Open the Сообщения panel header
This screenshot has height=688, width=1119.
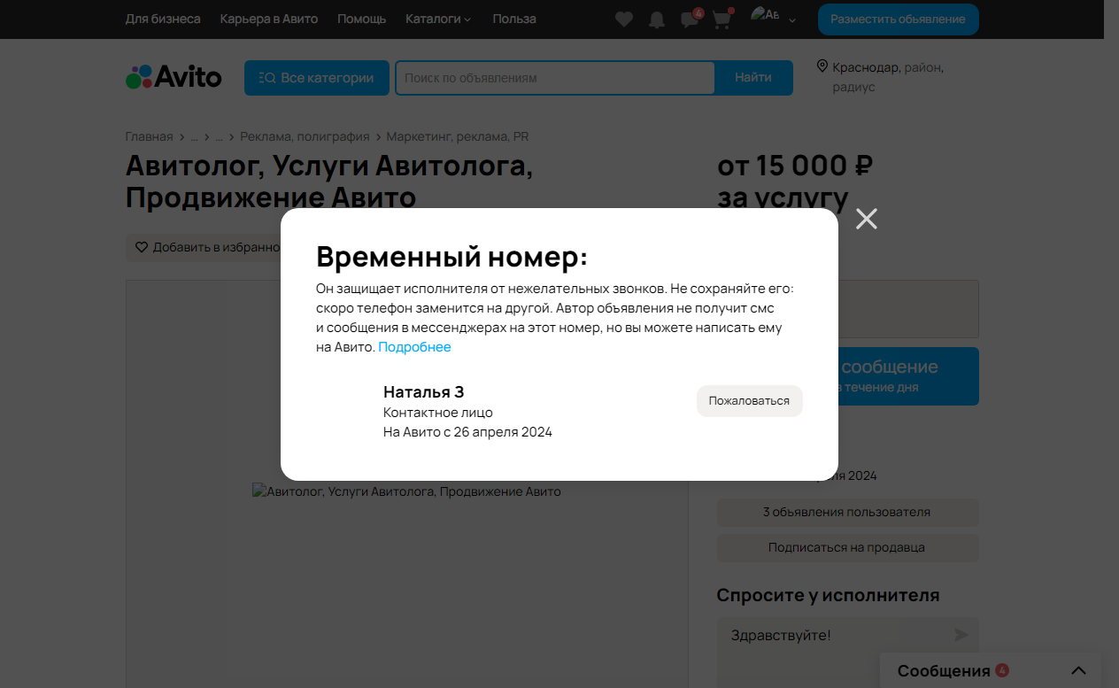(991, 670)
